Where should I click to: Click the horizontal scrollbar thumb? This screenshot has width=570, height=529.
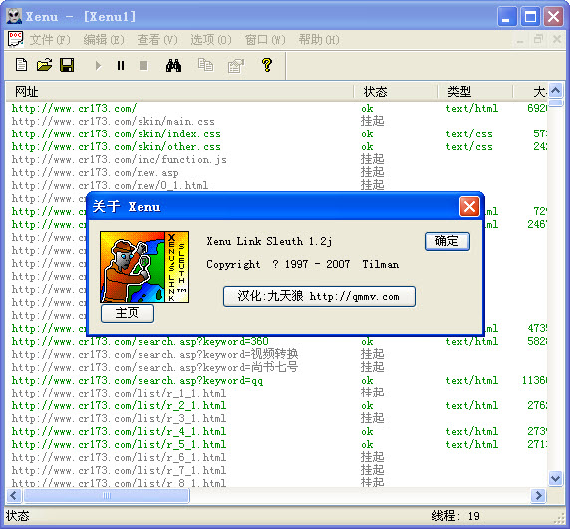tap(107, 495)
